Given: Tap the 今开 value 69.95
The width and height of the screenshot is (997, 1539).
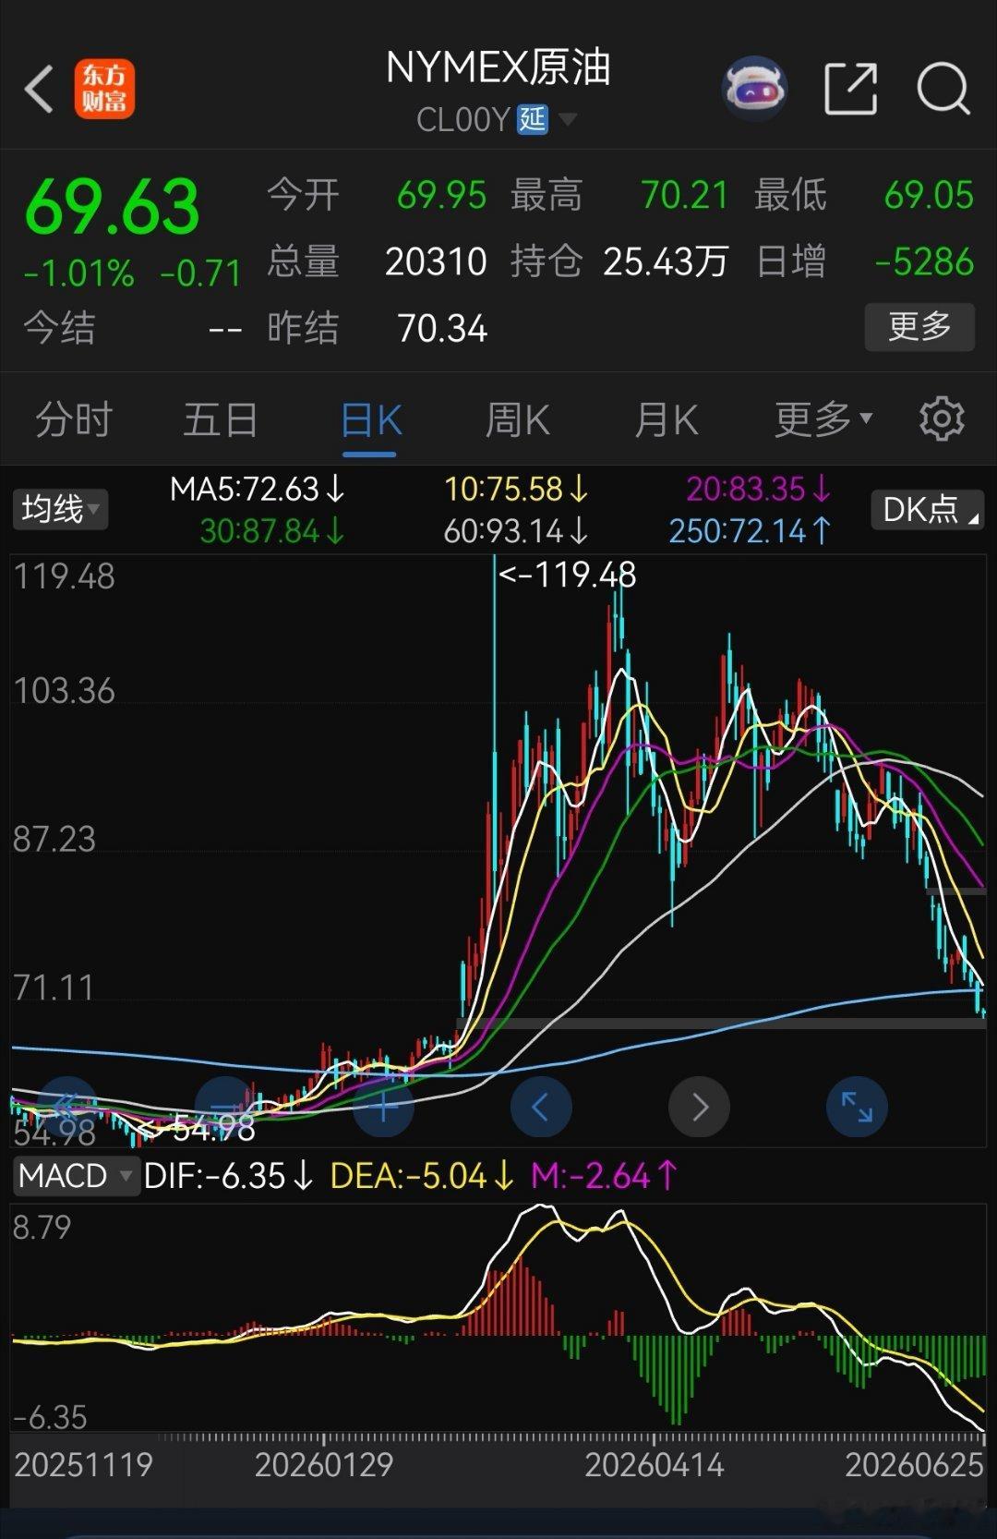Looking at the screenshot, I should coord(441,196).
